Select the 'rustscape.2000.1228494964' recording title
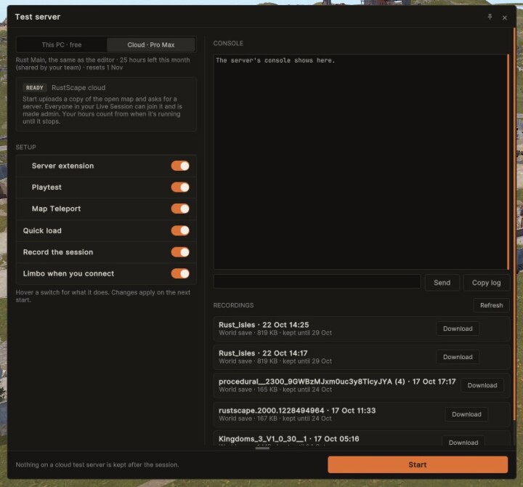This screenshot has width=523, height=487. 297,411
